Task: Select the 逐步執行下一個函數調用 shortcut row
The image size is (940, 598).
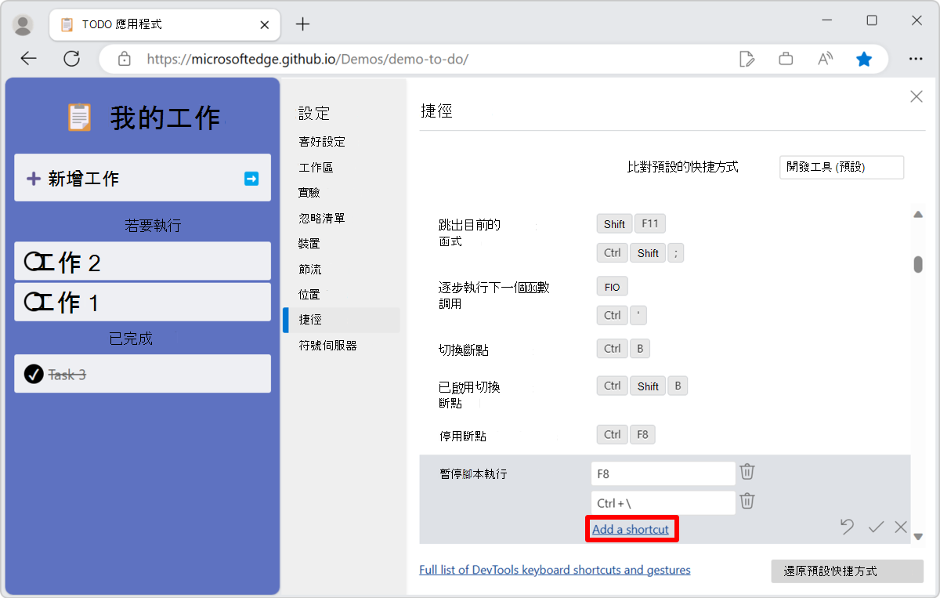Action: 664,301
